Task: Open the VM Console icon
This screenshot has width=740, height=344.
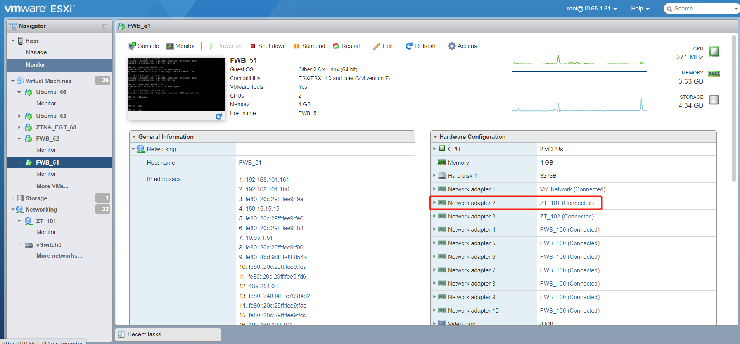Action: (132, 46)
